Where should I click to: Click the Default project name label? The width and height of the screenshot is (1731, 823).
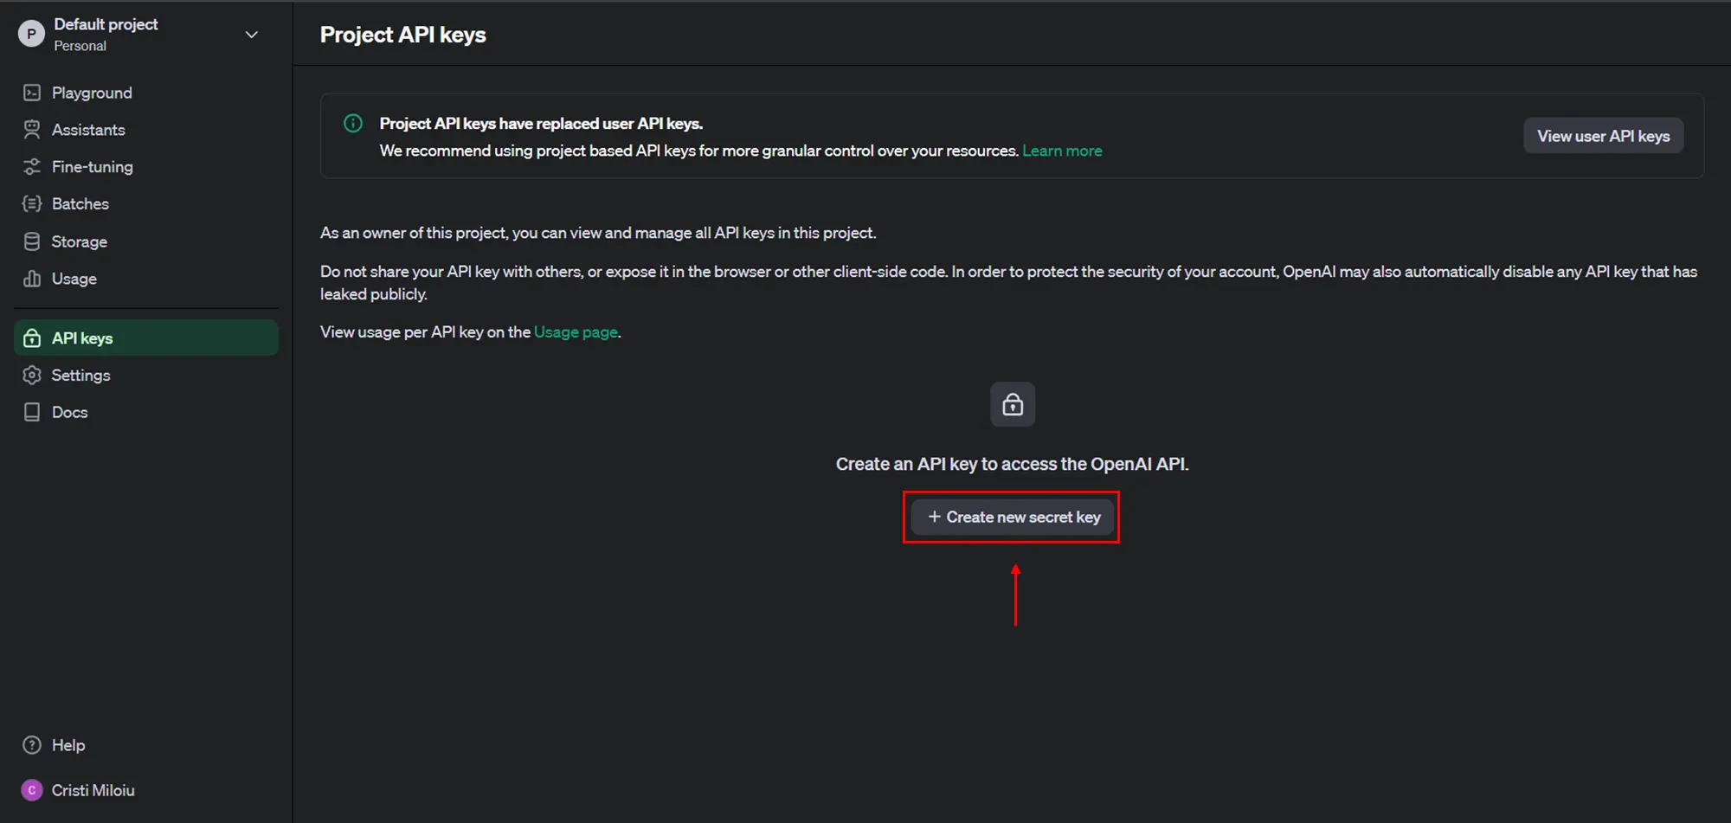[x=106, y=24]
